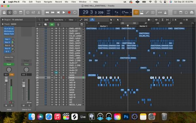
Task: Open the Note Pad icon
Action: point(181,12)
